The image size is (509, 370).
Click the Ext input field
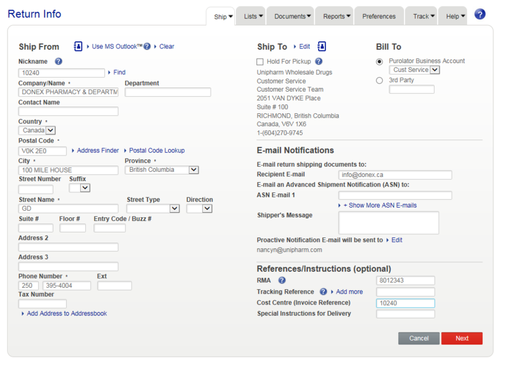click(115, 285)
